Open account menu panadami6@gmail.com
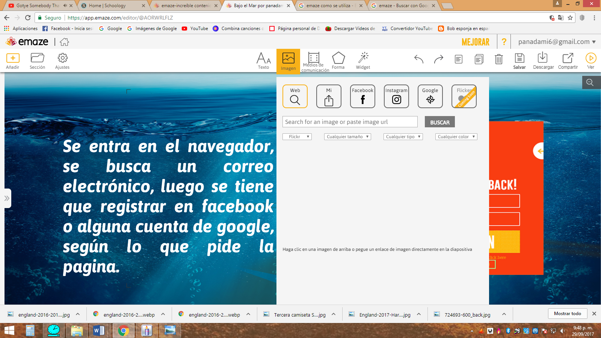The image size is (601, 338). pyautogui.click(x=557, y=42)
